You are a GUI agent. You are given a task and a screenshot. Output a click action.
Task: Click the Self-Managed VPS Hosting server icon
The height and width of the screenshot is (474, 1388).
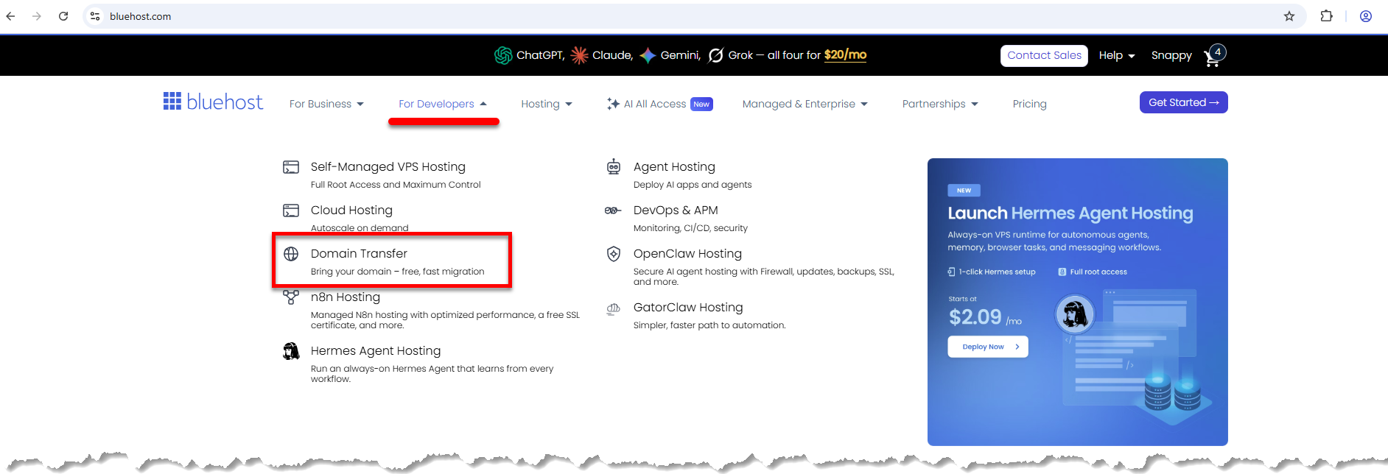click(x=291, y=167)
